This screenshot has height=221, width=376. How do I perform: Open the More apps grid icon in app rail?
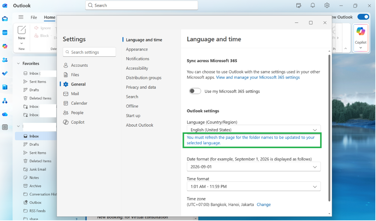[5, 127]
